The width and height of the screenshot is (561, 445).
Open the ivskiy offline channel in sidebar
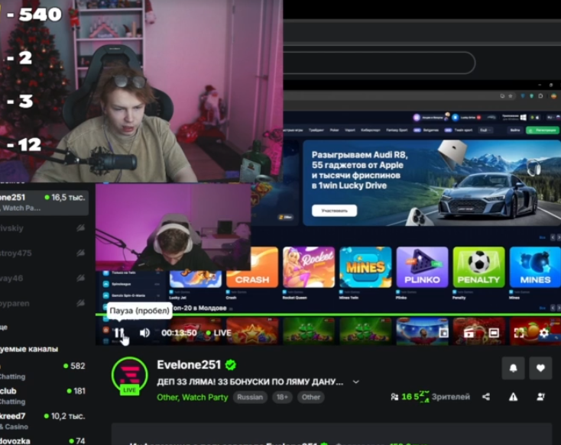[44, 228]
